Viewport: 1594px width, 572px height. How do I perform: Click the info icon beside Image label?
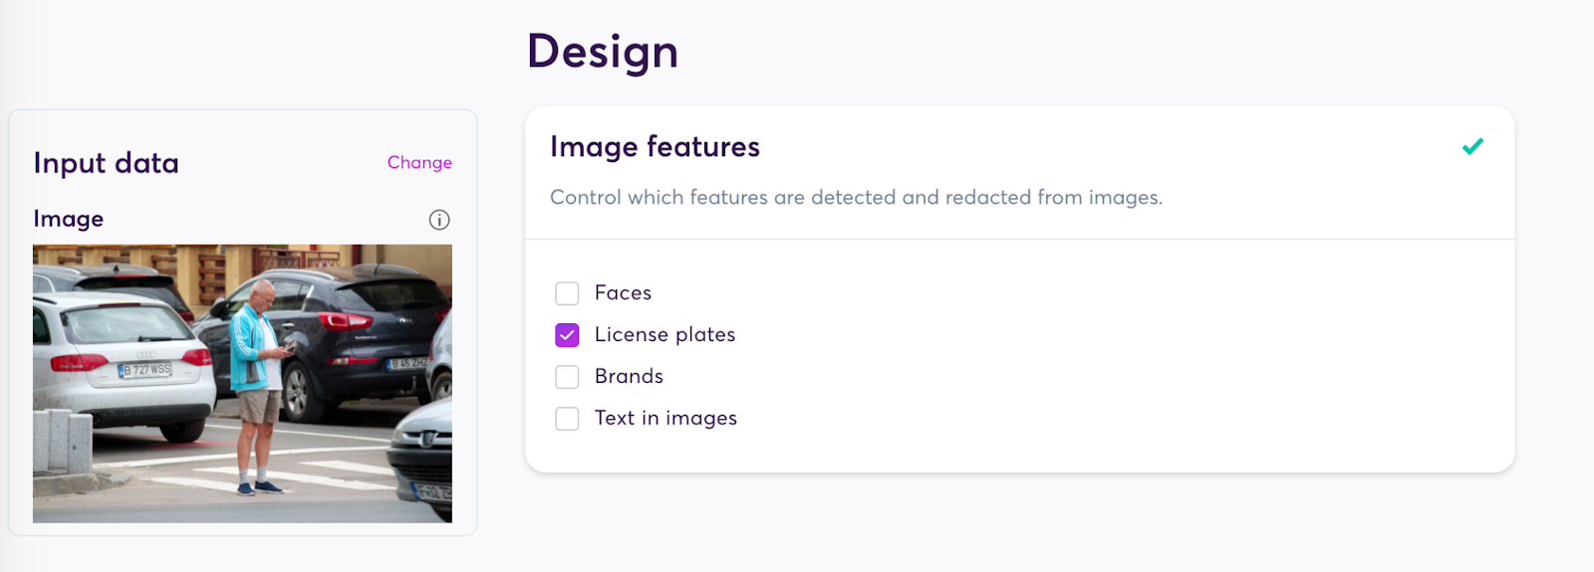click(439, 220)
